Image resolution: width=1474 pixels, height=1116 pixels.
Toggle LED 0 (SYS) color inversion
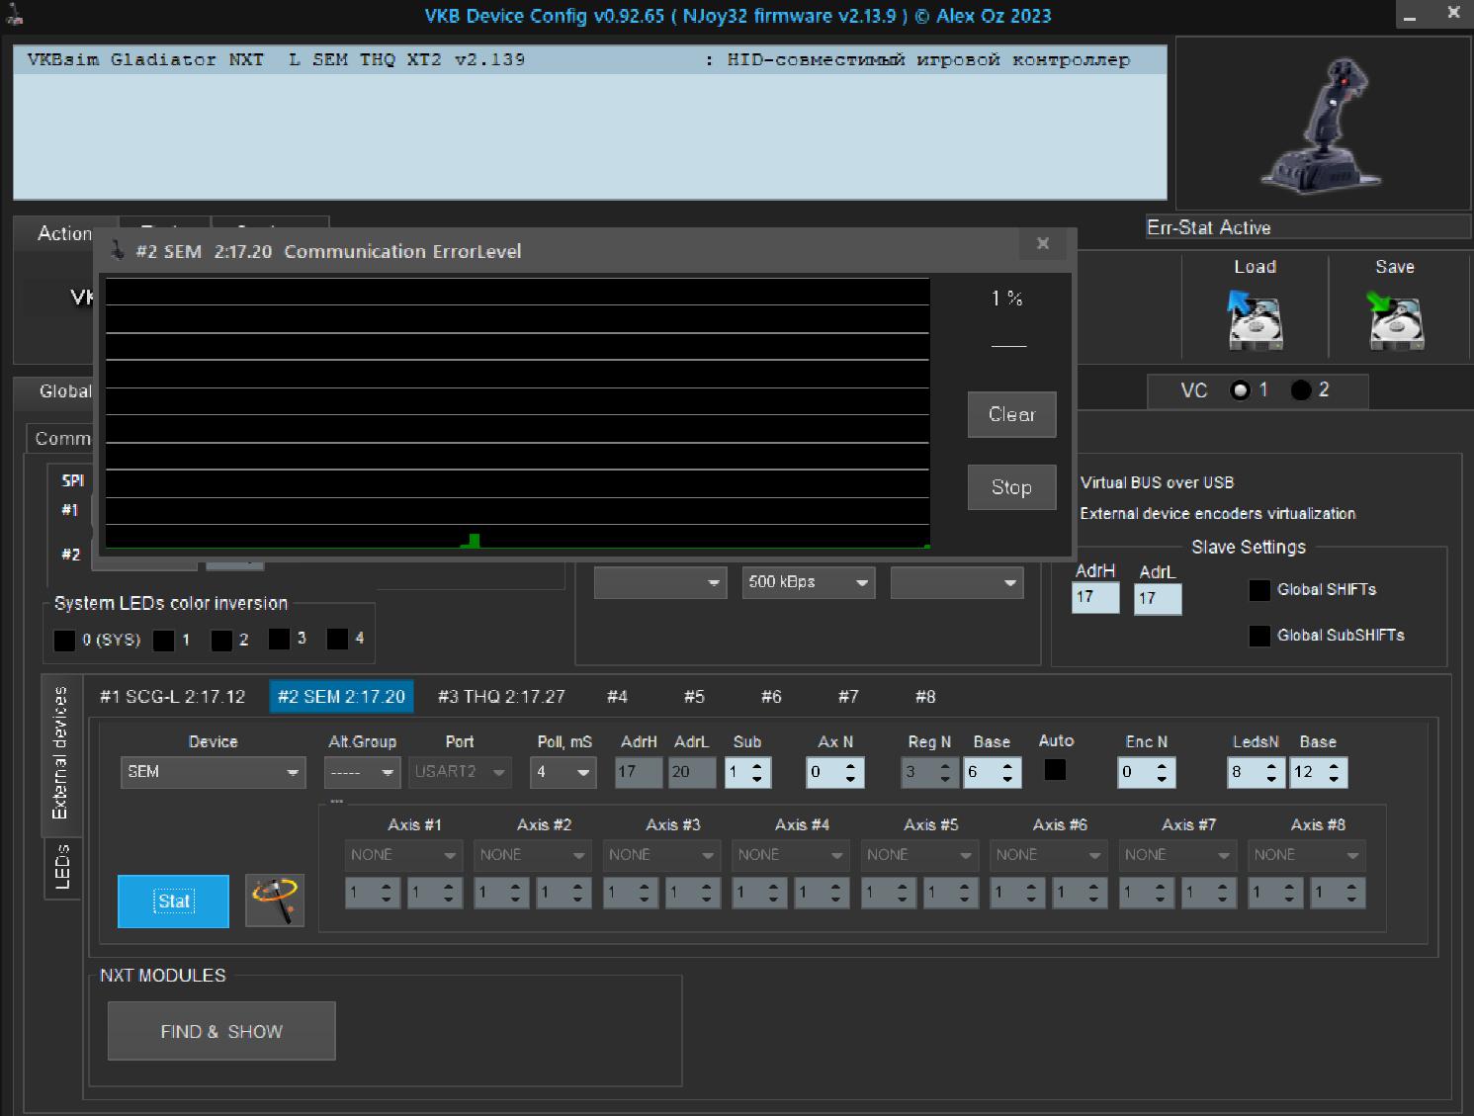tap(64, 641)
